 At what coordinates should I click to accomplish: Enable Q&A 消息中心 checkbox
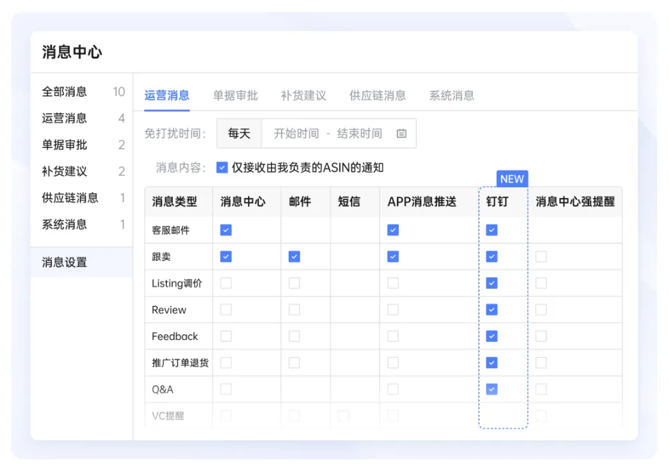click(225, 389)
